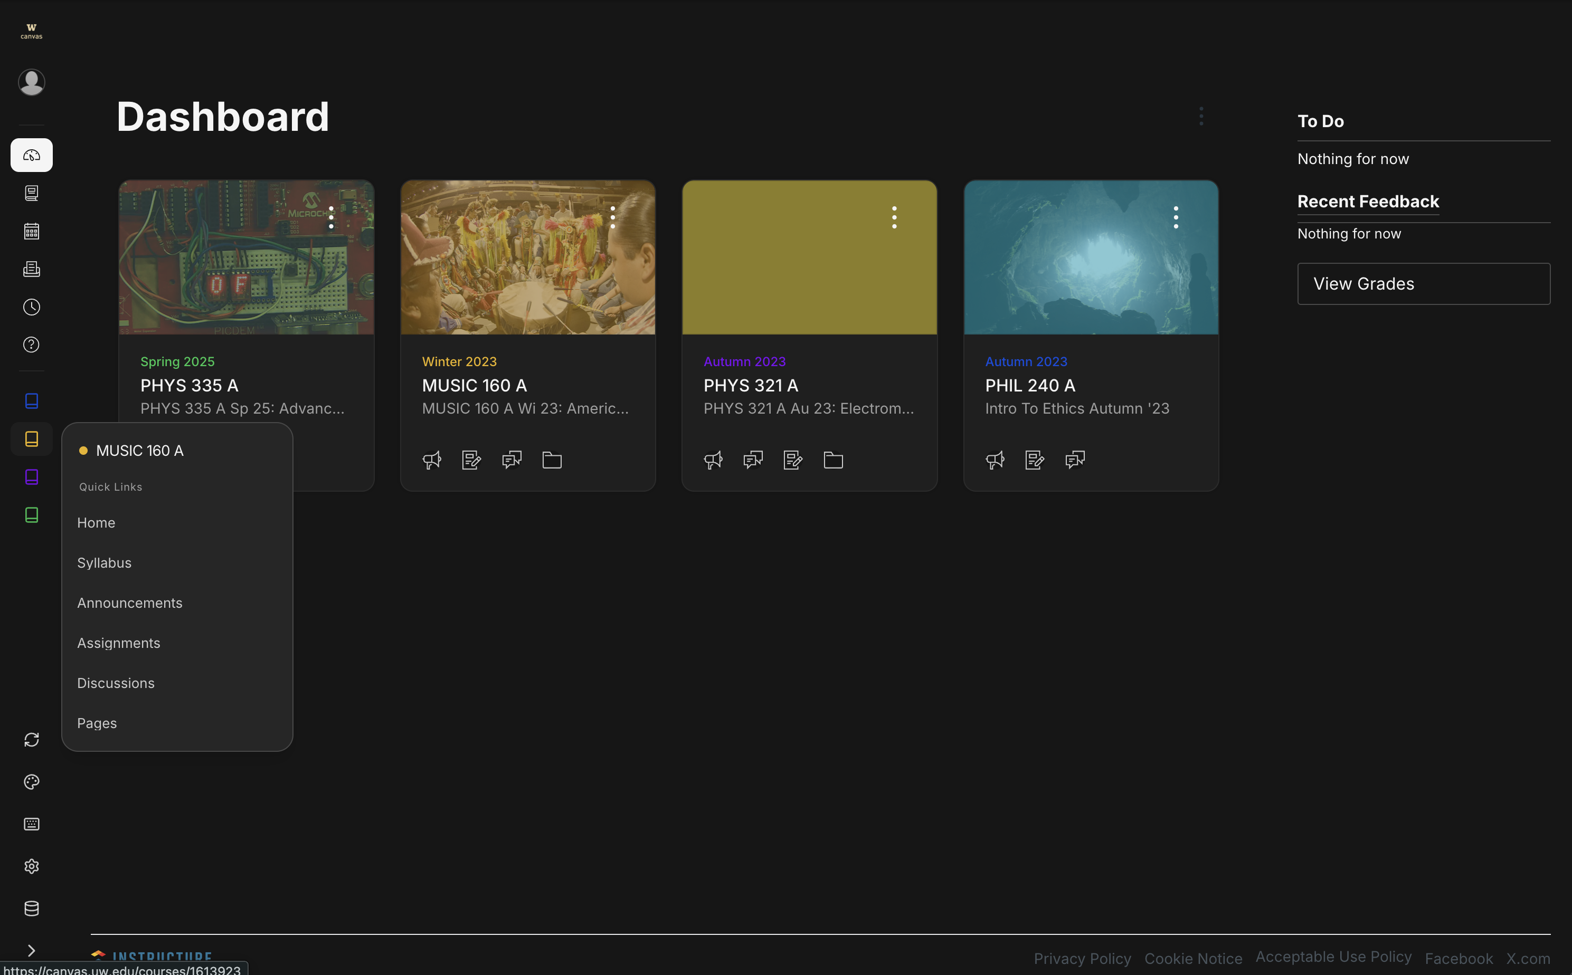This screenshot has height=975, width=1572.
Task: Open discussions icon on MUSIC 160 A card
Action: (x=511, y=460)
